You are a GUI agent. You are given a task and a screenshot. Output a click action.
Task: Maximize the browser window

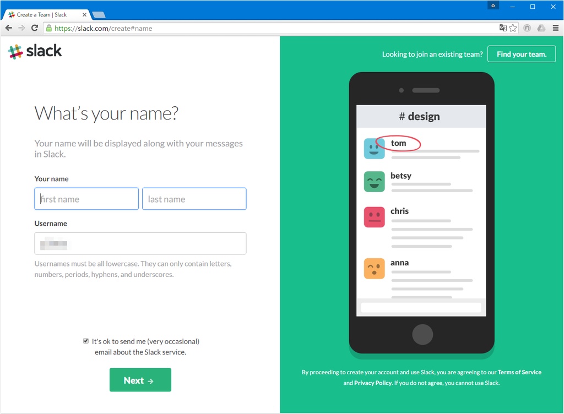(x=533, y=7)
